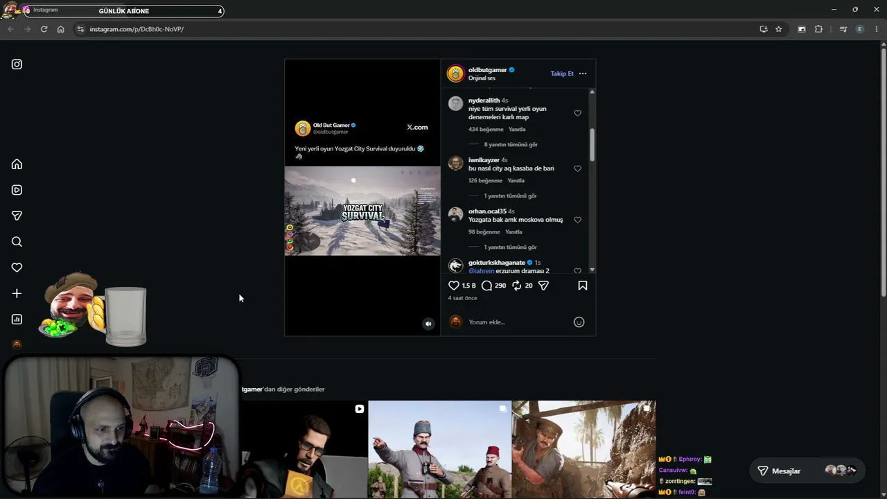Image resolution: width=887 pixels, height=499 pixels.
Task: Open the browser three-dot menu
Action: pos(877,29)
